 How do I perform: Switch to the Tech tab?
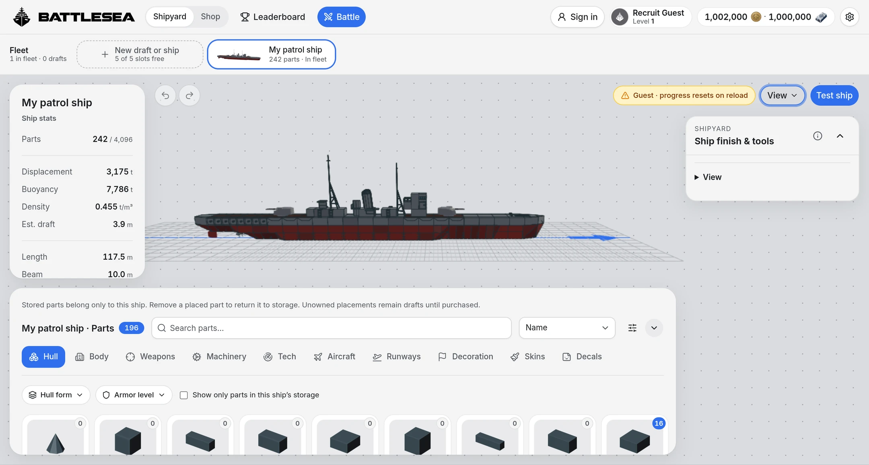pyautogui.click(x=280, y=357)
